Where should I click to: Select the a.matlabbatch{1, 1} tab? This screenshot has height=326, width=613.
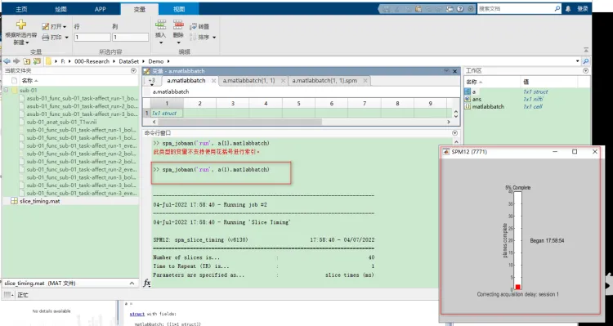(248, 81)
